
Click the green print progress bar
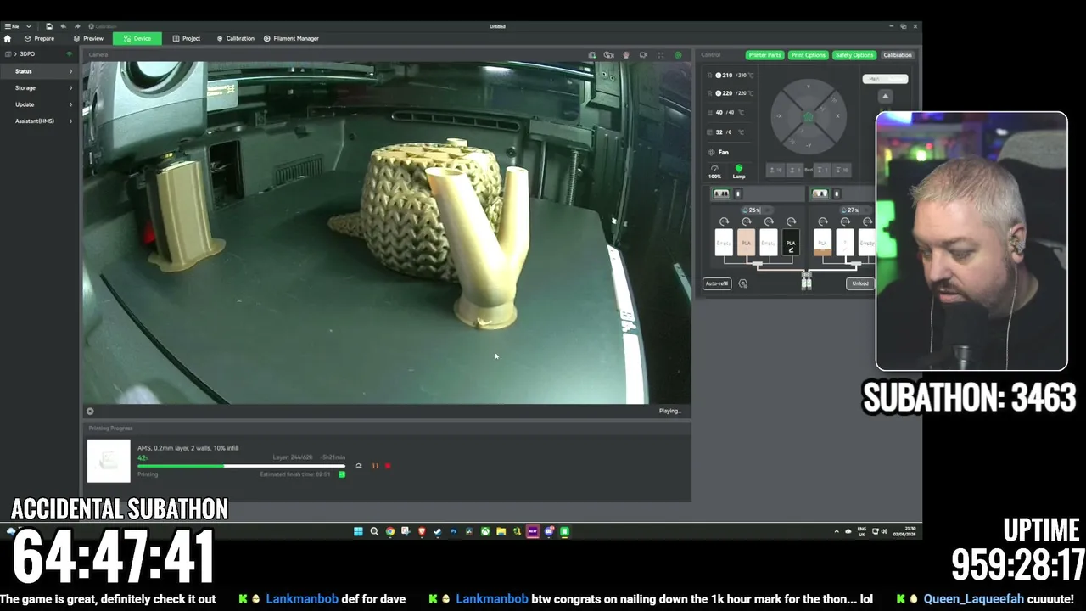[242, 465]
